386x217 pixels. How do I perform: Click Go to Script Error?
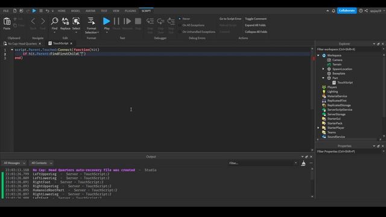(230, 19)
